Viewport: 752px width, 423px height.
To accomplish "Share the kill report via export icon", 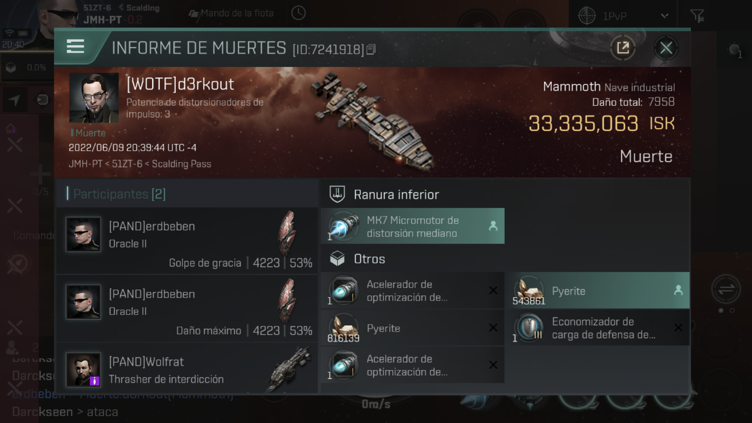I will [623, 48].
